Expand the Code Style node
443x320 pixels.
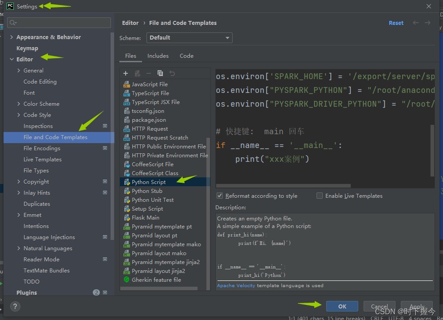19,115
